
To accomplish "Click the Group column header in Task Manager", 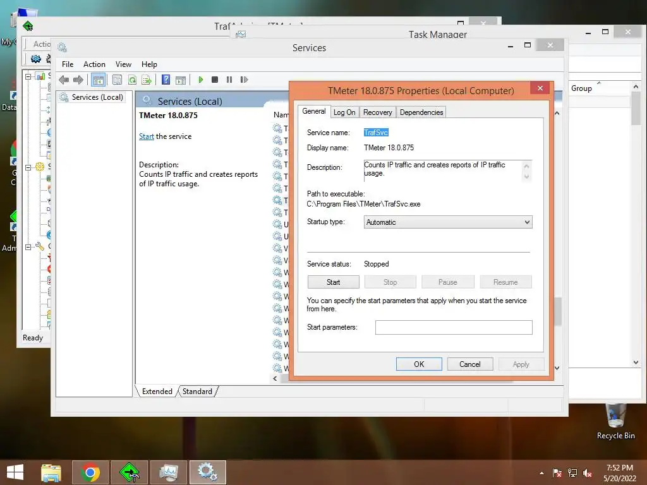I will [581, 88].
